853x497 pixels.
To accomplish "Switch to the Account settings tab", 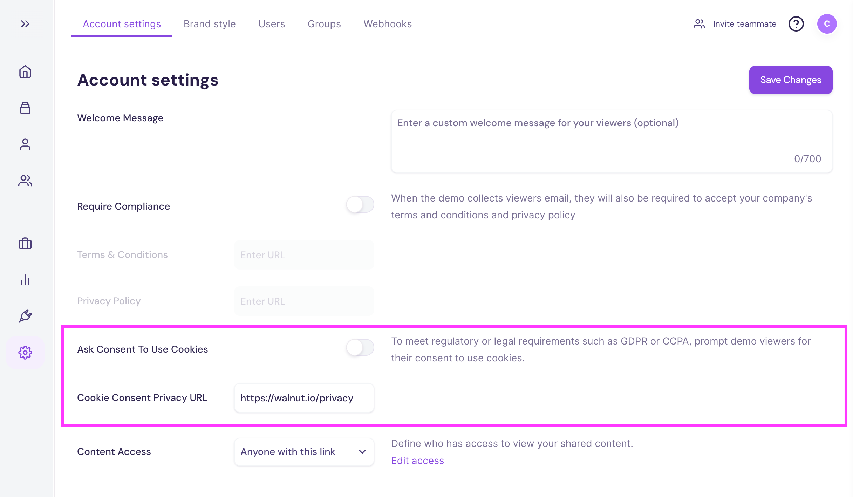I will [122, 24].
